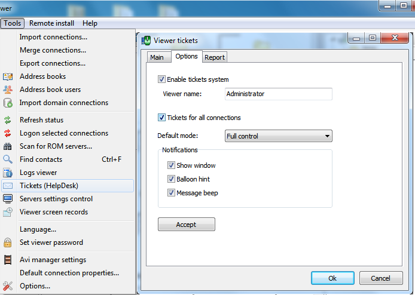Uncheck the Show window notification
The width and height of the screenshot is (415, 295).
[x=171, y=165]
